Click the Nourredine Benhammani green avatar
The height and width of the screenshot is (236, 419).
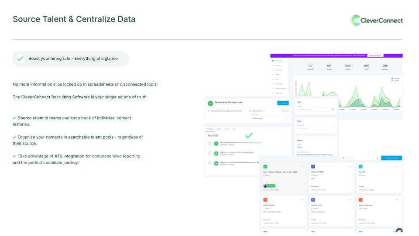point(210,103)
